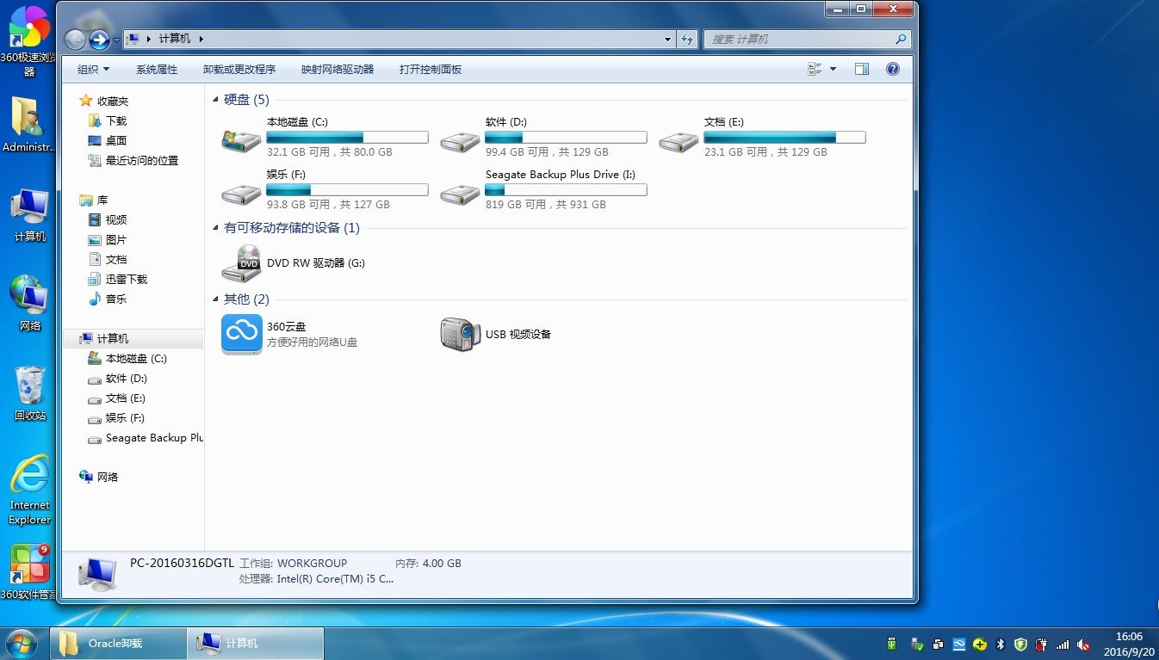Image resolution: width=1159 pixels, height=660 pixels.
Task: Open the 组织 dropdown menu
Action: click(x=93, y=69)
